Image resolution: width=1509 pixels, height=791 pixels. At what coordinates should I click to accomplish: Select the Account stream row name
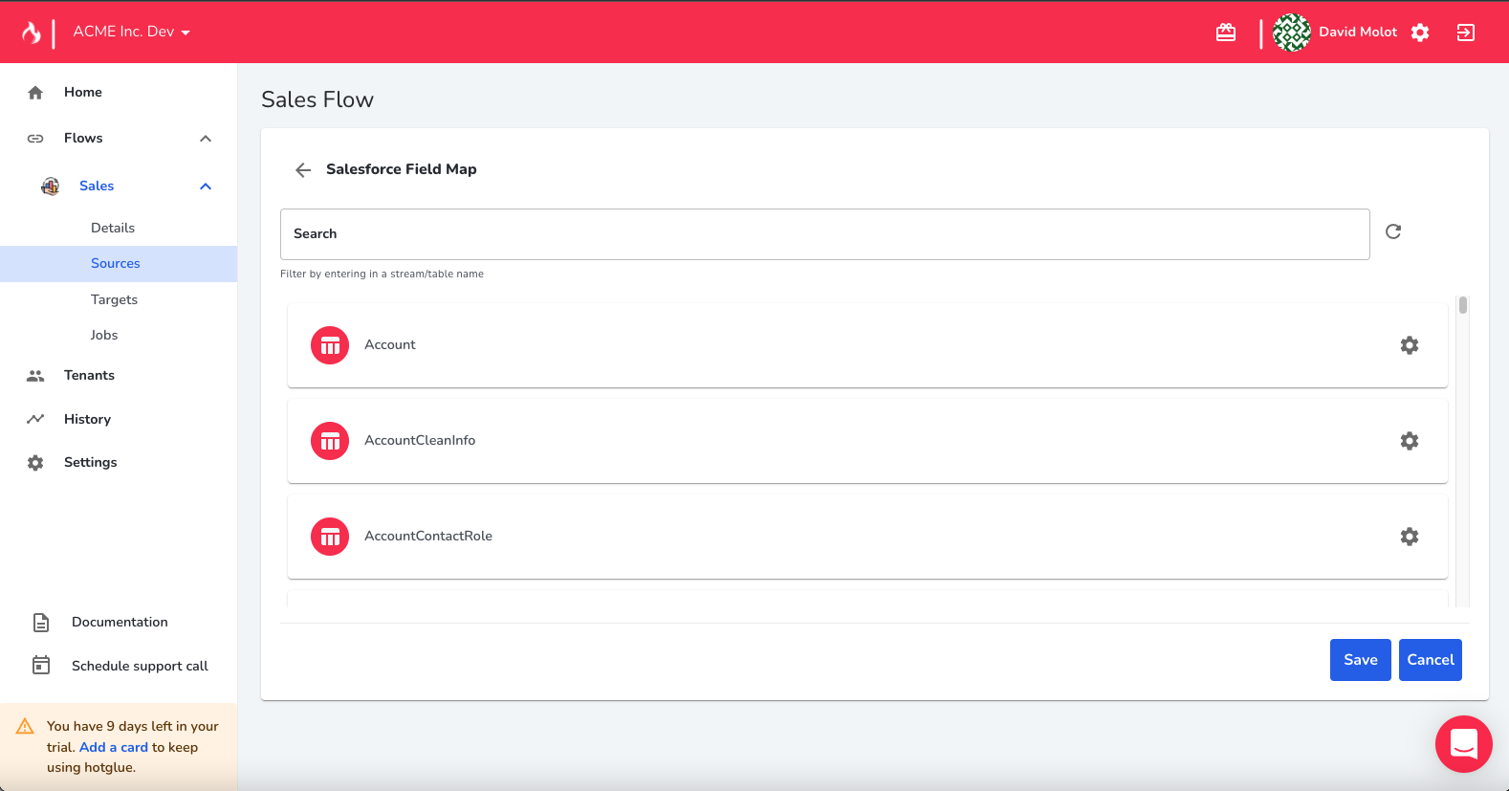tap(390, 345)
